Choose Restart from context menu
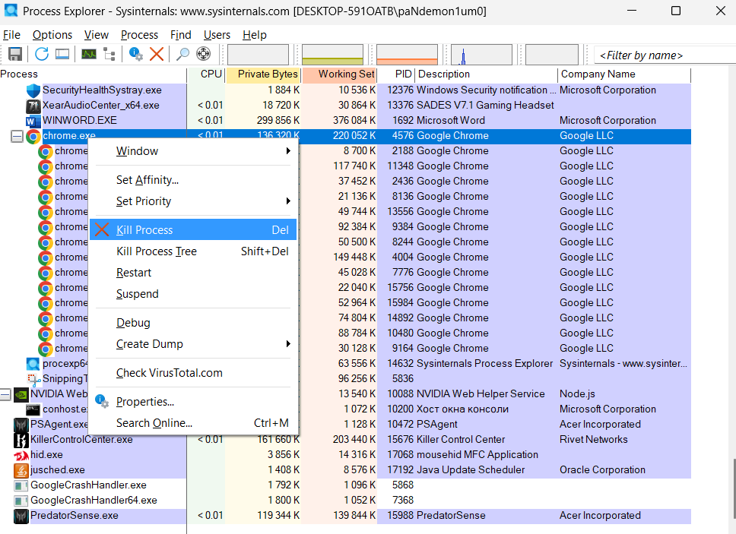Viewport: 736px width, 534px height. click(193, 273)
